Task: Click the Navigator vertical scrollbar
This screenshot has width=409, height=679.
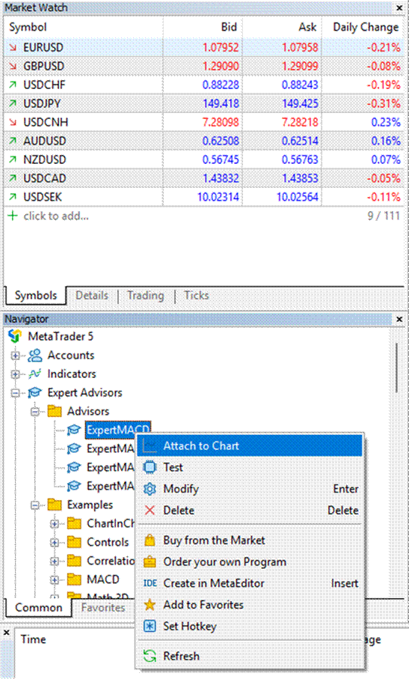Action: [x=397, y=368]
